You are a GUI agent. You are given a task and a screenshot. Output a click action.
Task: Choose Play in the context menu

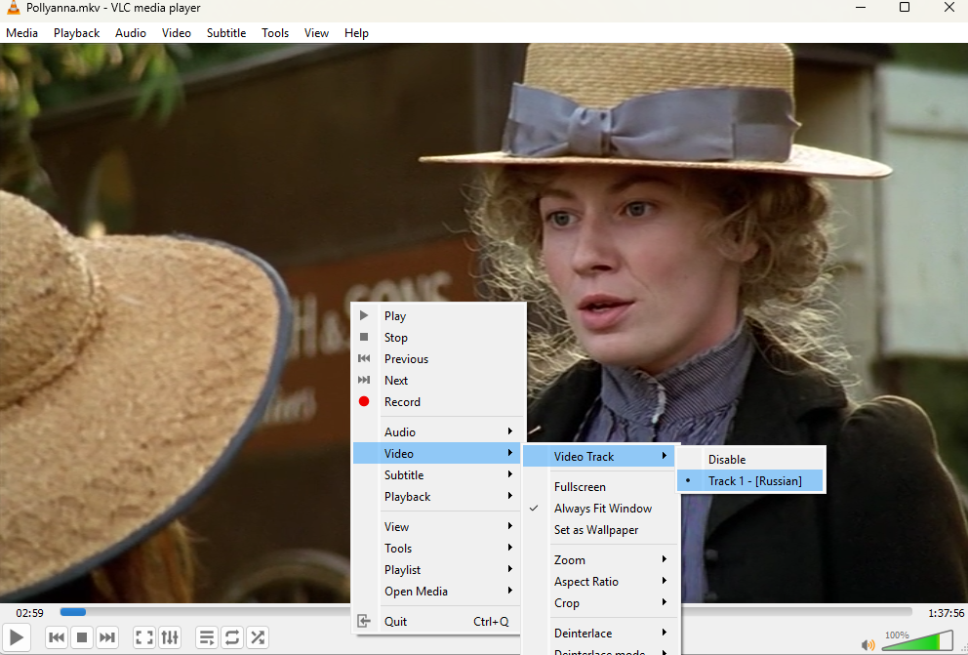pyautogui.click(x=438, y=316)
